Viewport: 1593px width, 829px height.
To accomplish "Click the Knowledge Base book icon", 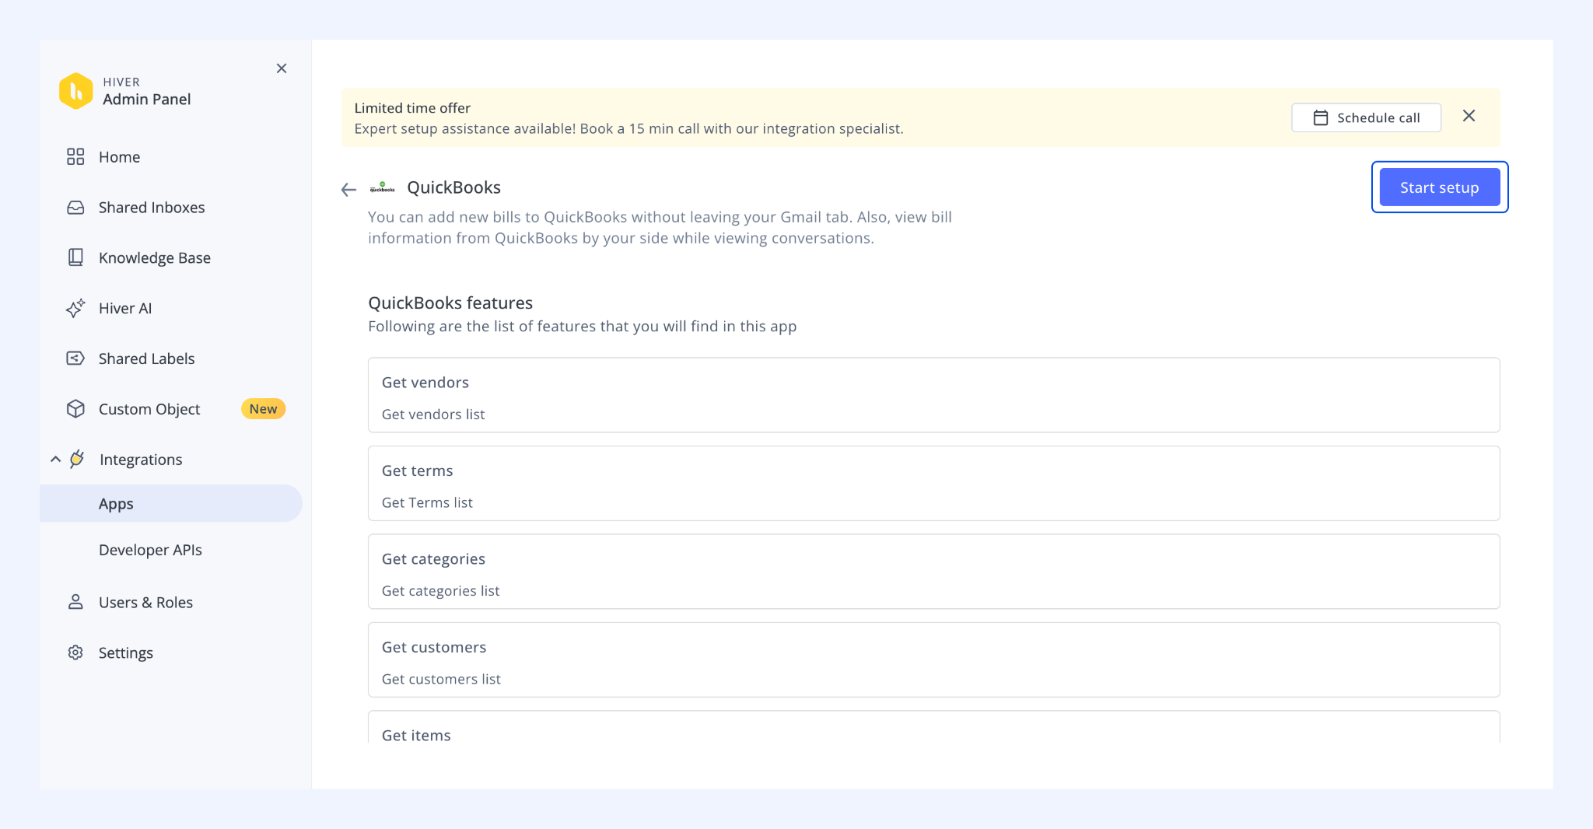I will point(75,257).
